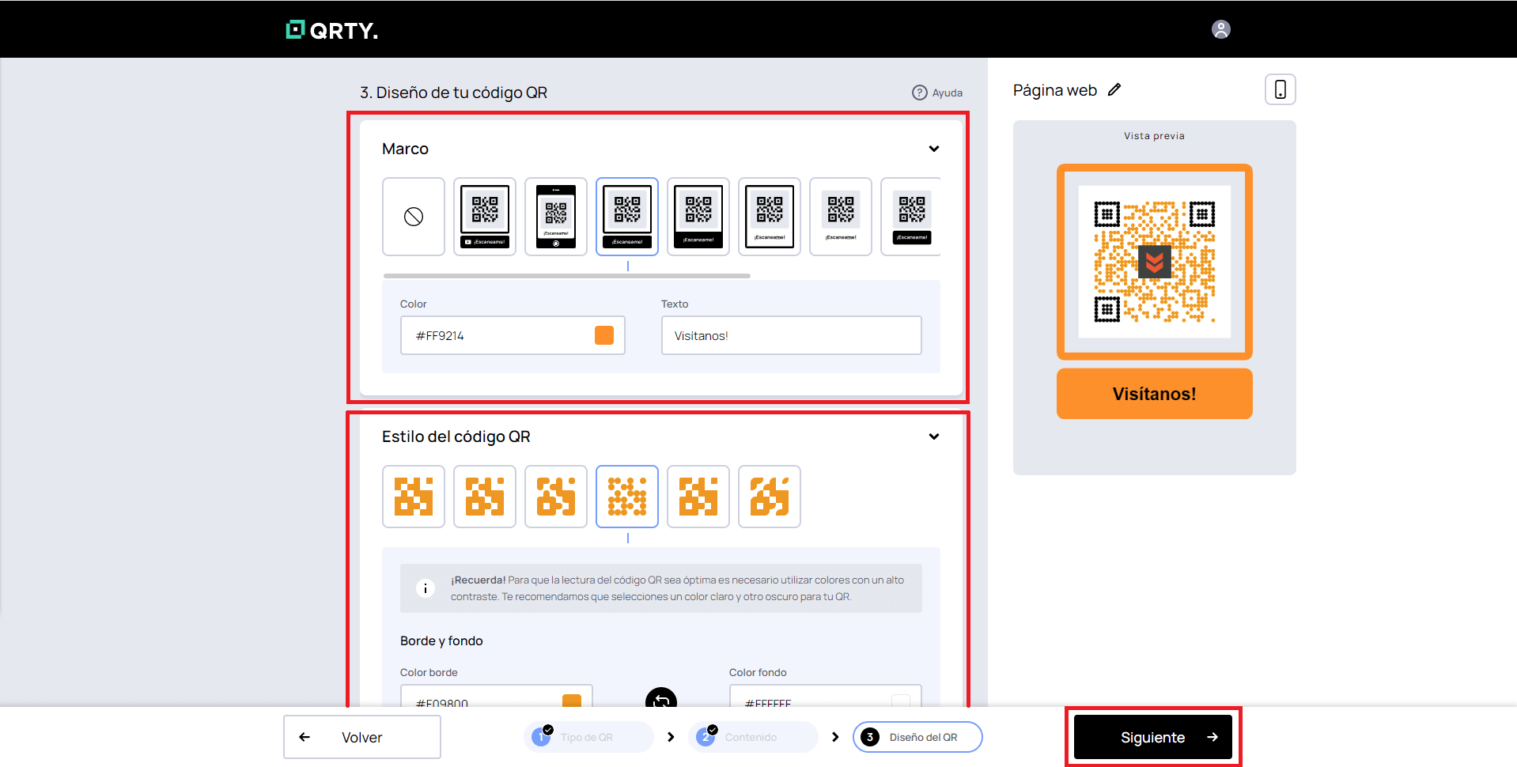
Task: Switch to mobile phone preview
Action: click(x=1280, y=89)
